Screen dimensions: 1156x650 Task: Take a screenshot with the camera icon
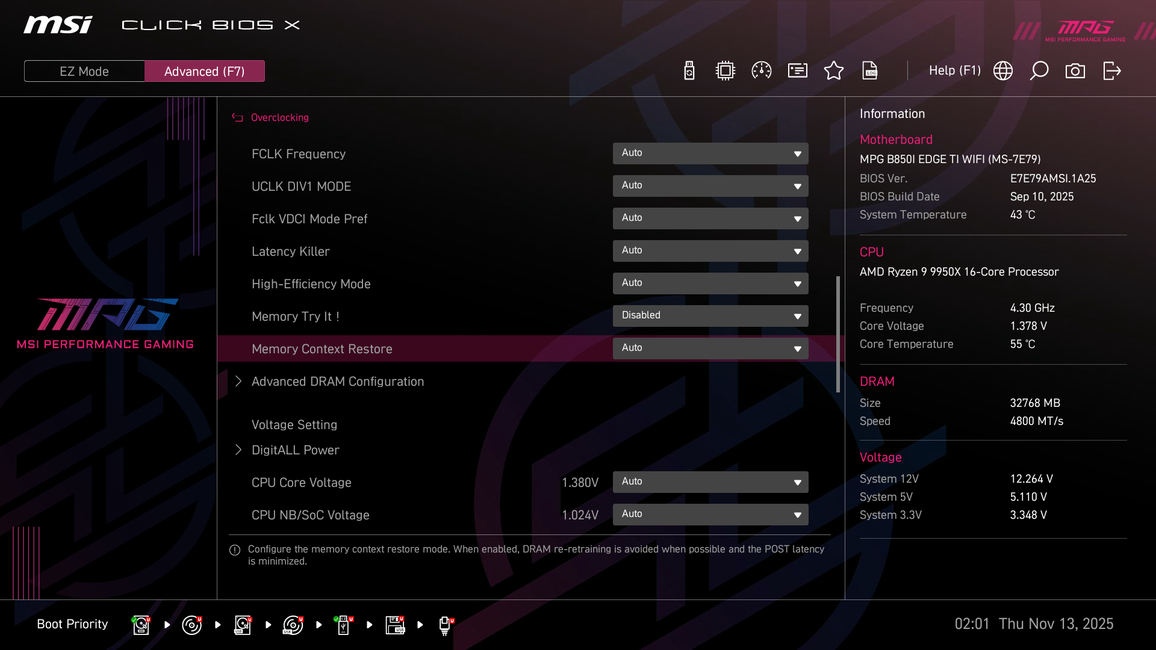click(1075, 71)
